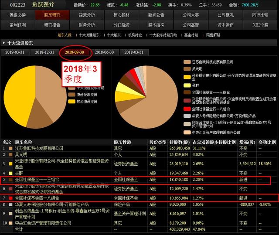Open 股本结构 tab
The height and width of the screenshot is (235, 279).
(156, 25)
